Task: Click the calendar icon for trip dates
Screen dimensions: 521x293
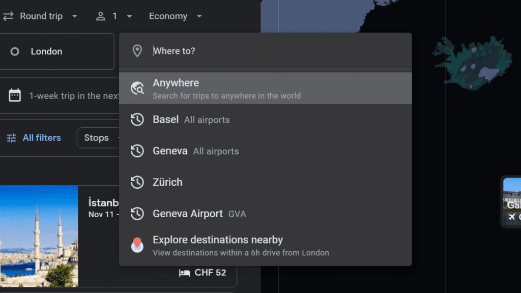Action: click(15, 96)
